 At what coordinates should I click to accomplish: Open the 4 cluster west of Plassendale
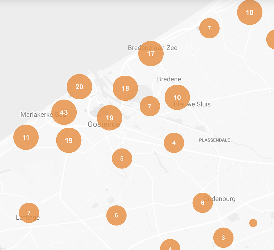coord(174,143)
